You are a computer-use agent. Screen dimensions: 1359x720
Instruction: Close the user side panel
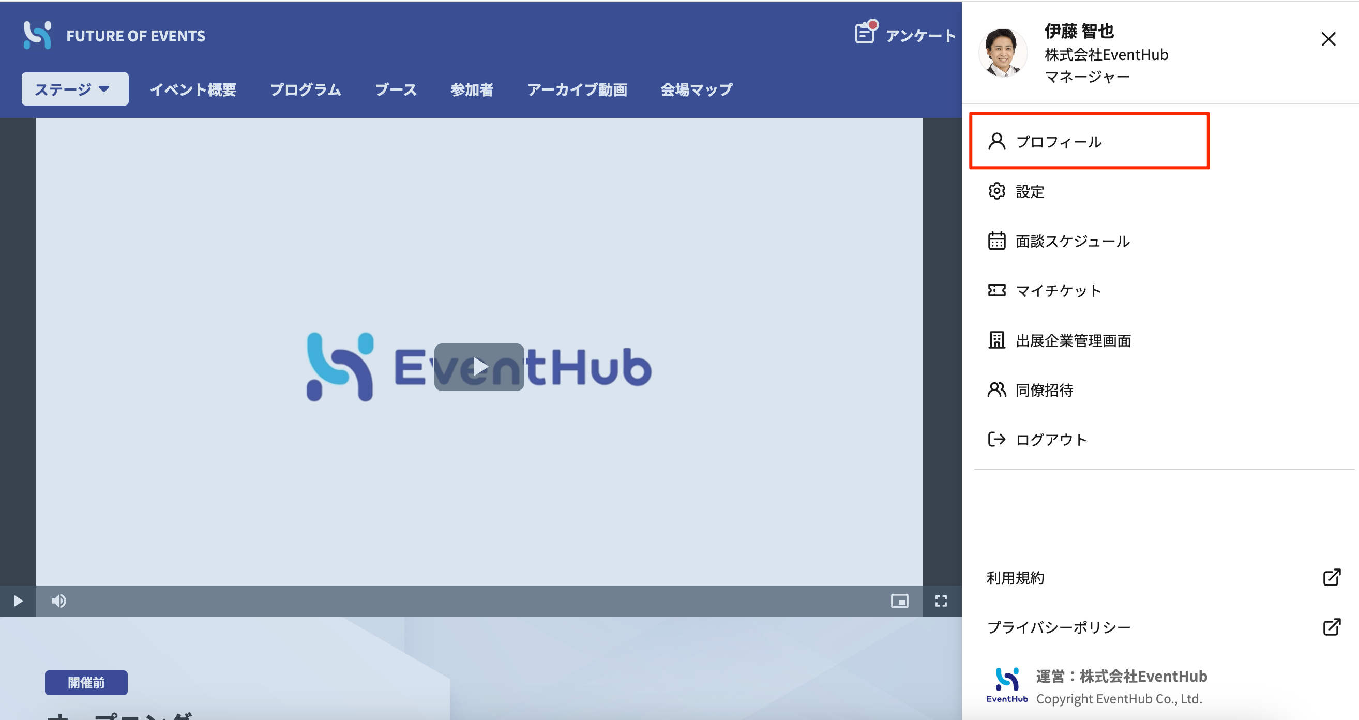(1328, 39)
